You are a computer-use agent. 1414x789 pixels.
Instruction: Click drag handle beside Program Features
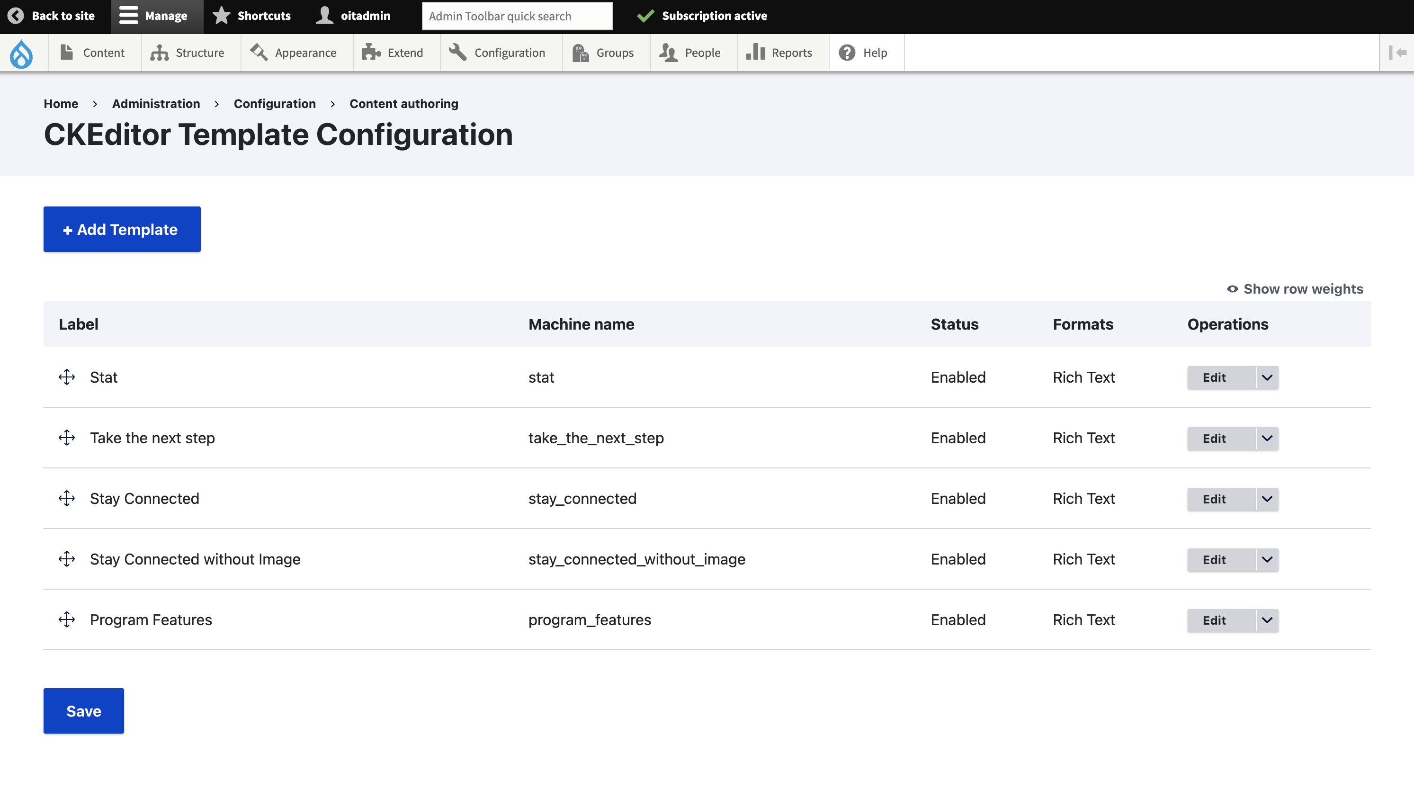click(66, 619)
